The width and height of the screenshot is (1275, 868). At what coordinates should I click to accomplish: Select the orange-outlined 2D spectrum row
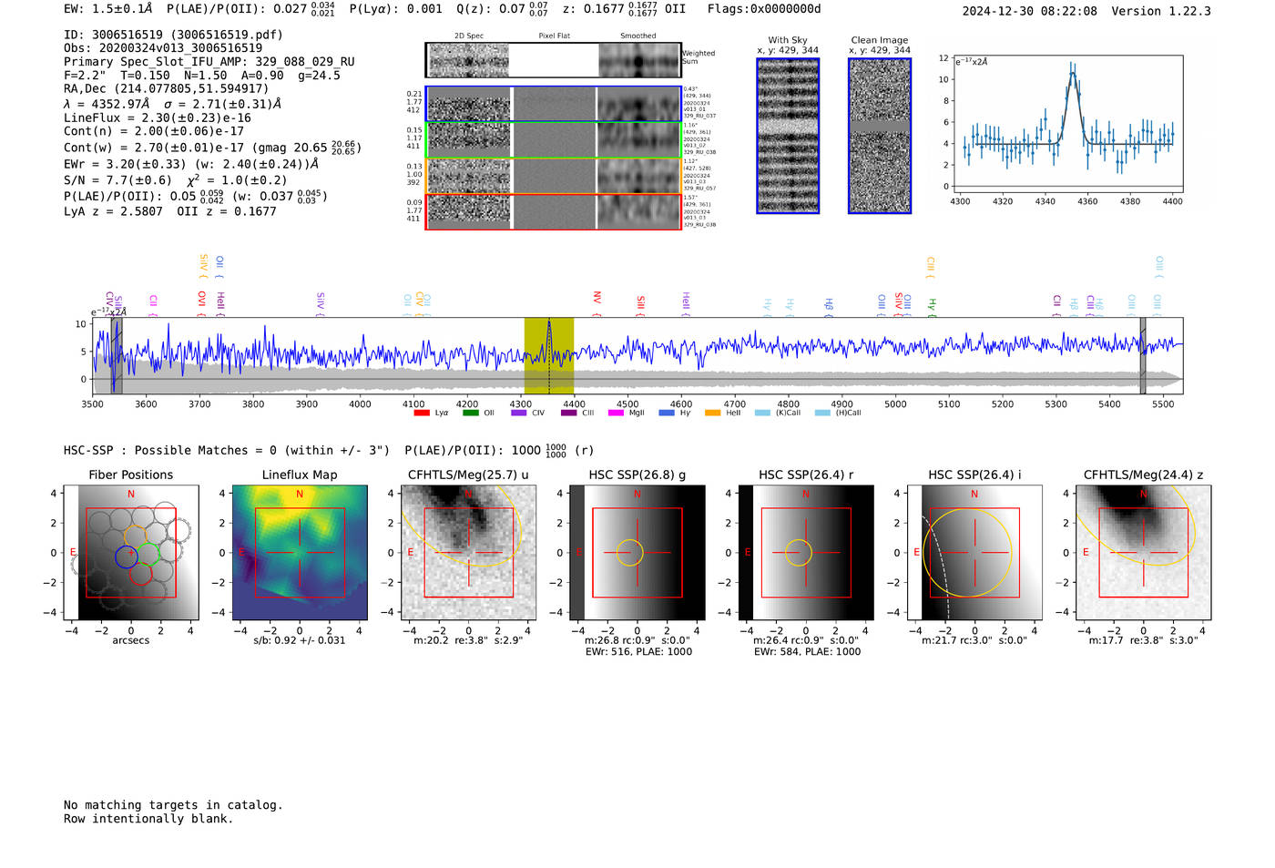click(553, 176)
